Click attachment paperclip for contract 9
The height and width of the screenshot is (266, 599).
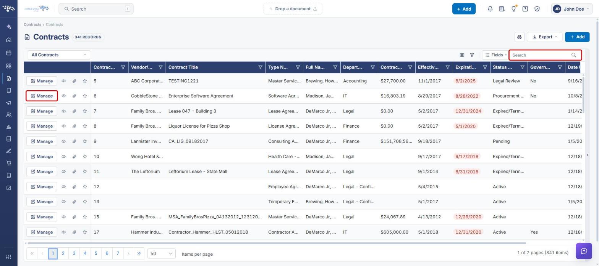coord(74,141)
